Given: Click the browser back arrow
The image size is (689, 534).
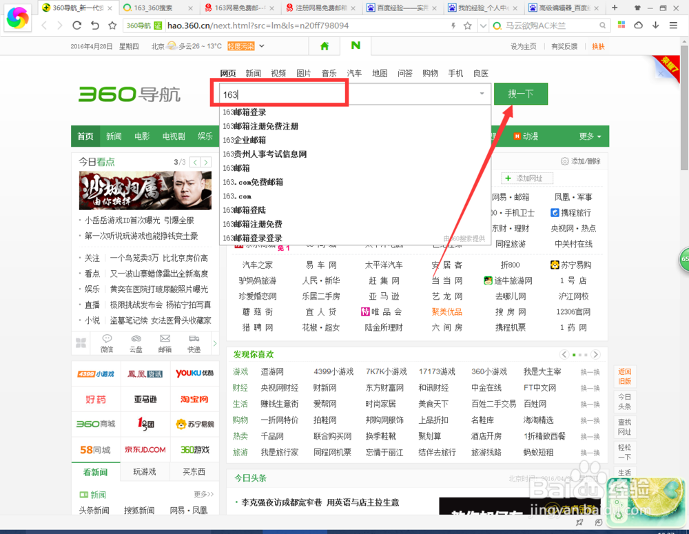Looking at the screenshot, I should (x=44, y=25).
